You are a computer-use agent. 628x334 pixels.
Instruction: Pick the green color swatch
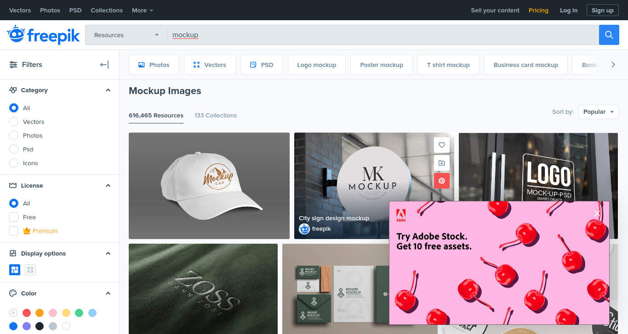click(79, 313)
